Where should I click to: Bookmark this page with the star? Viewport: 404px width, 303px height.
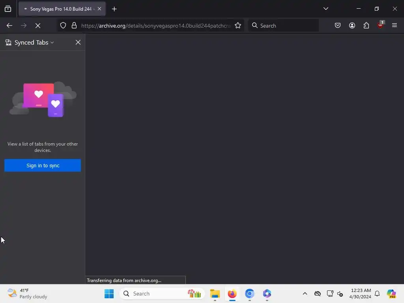(x=238, y=26)
